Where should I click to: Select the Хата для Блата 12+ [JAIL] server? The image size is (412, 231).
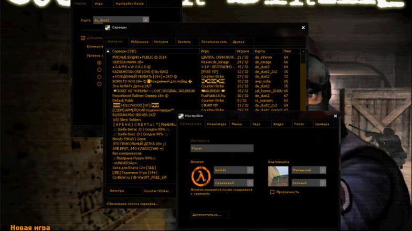click(x=142, y=168)
